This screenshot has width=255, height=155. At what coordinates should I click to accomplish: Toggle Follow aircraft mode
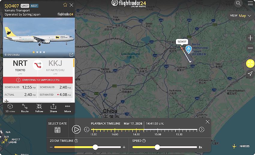click(x=39, y=108)
